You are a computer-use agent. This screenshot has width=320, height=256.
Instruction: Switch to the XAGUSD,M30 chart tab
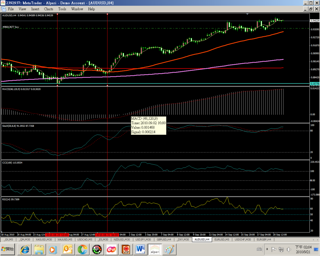pyautogui.click(x=44, y=239)
